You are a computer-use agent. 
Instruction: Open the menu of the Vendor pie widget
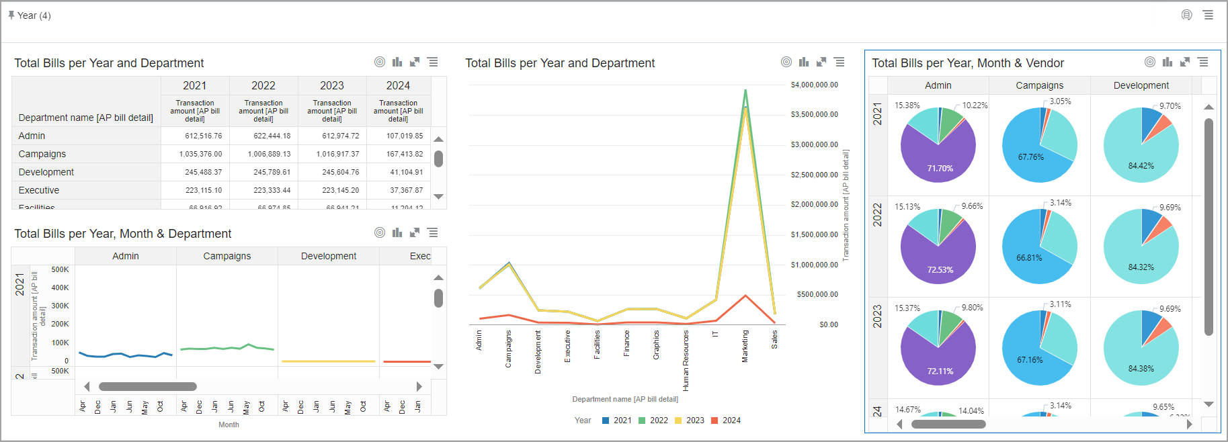1203,62
